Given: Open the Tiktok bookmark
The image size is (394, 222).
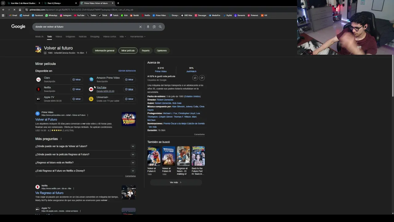Looking at the screenshot, I should click(x=103, y=15).
